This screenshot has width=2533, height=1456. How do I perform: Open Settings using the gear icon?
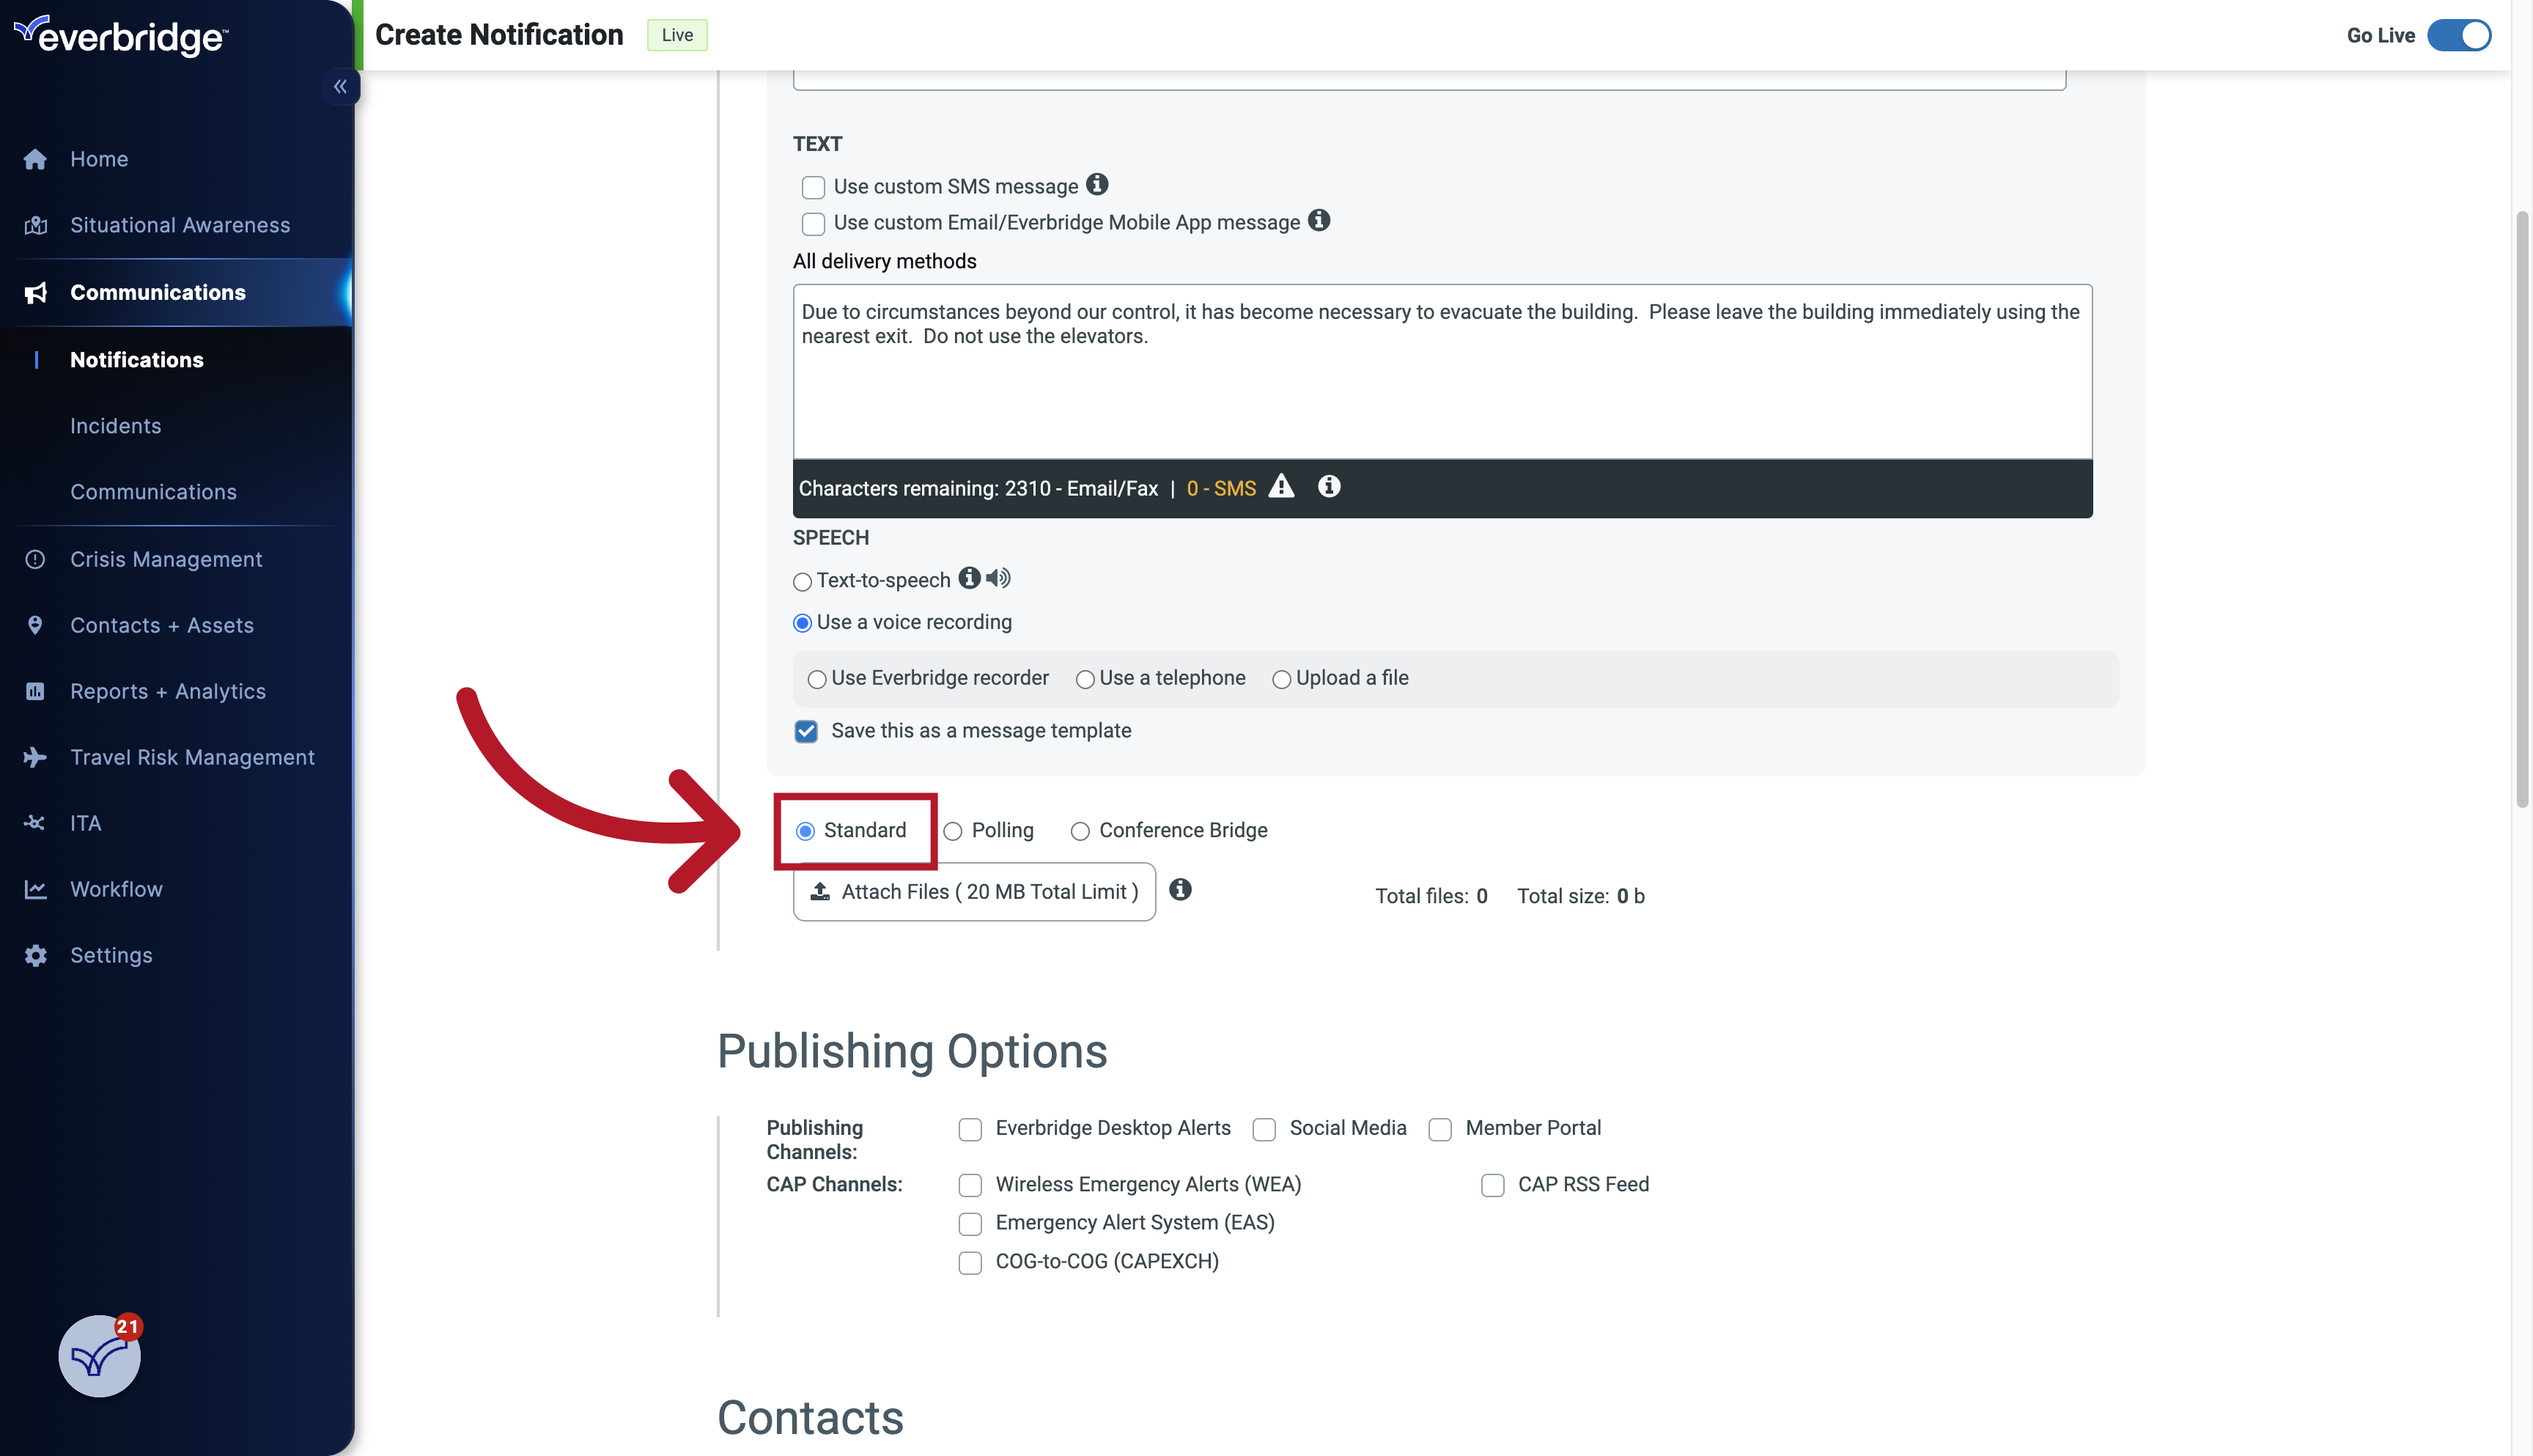(x=35, y=955)
